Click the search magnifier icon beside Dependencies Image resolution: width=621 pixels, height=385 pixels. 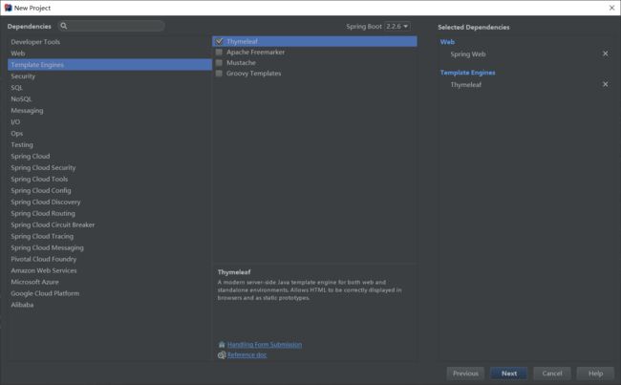tap(64, 27)
